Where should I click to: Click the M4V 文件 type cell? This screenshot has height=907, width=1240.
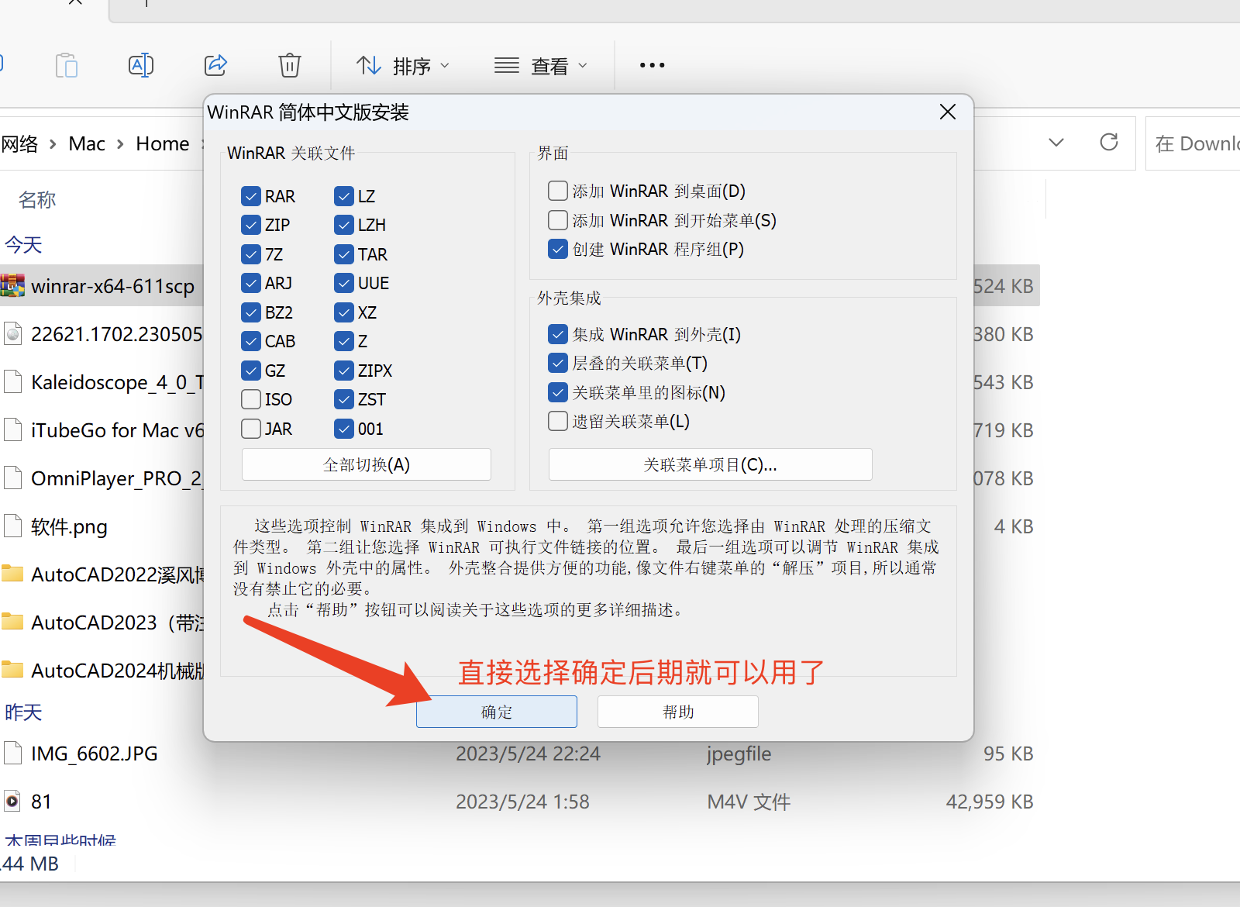click(749, 802)
